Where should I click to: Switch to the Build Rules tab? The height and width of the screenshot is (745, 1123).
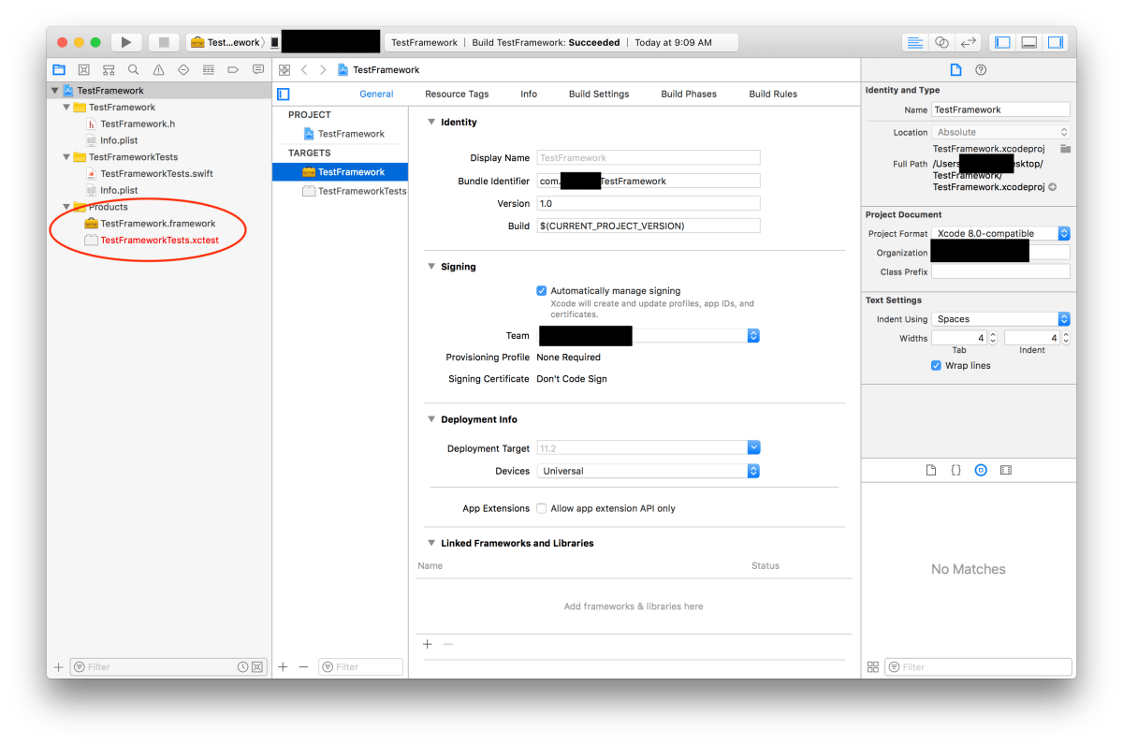point(773,94)
